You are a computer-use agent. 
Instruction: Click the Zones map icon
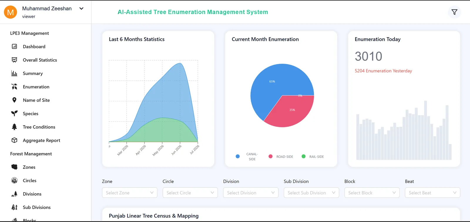pyautogui.click(x=14, y=167)
